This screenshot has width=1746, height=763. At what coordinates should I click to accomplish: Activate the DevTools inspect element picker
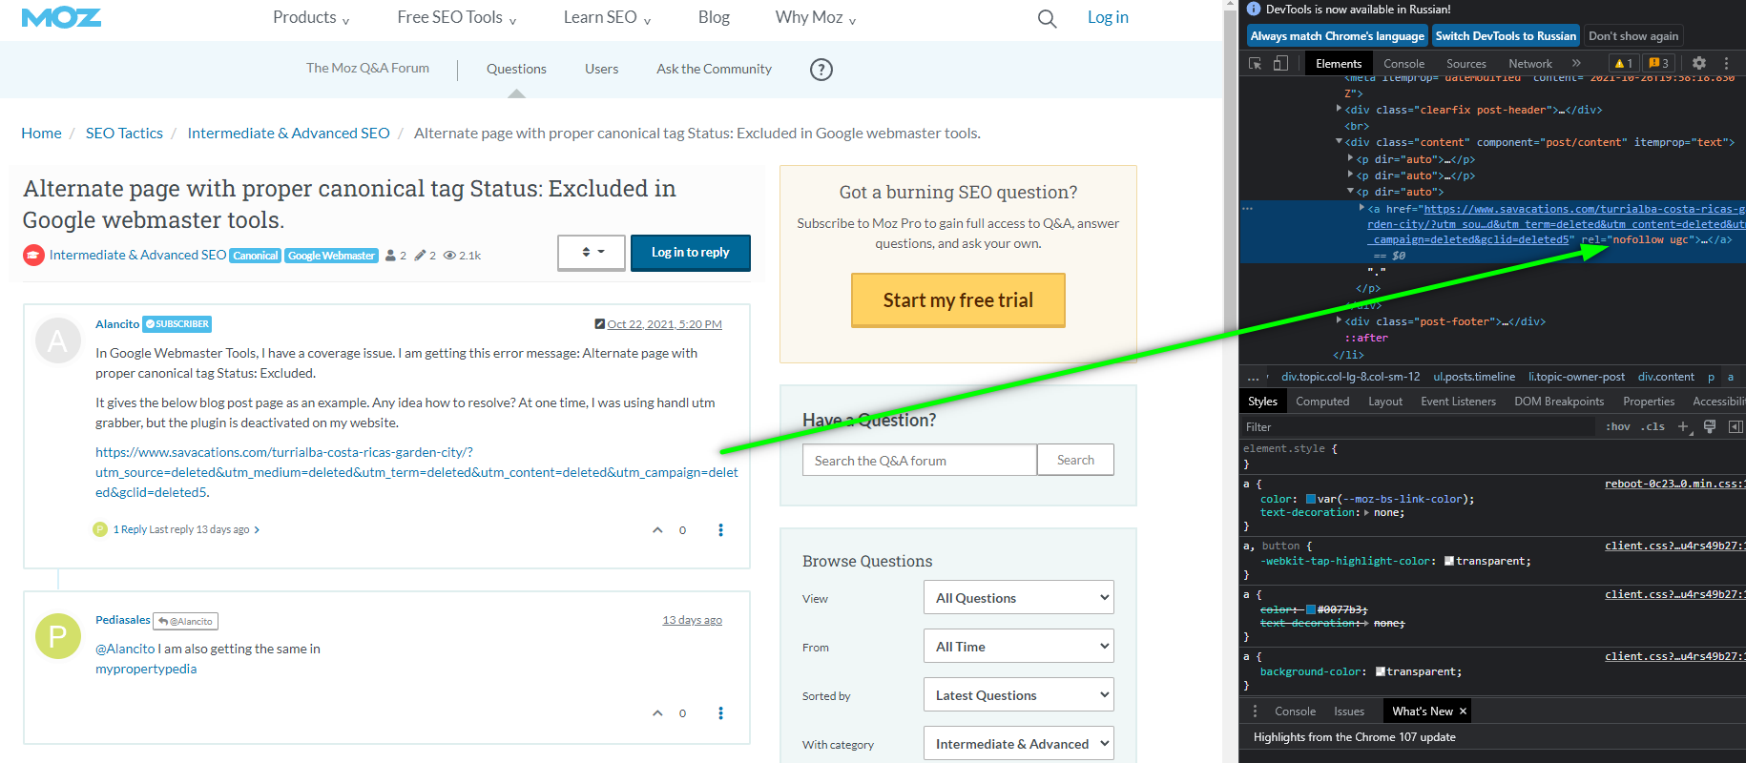[x=1255, y=64]
